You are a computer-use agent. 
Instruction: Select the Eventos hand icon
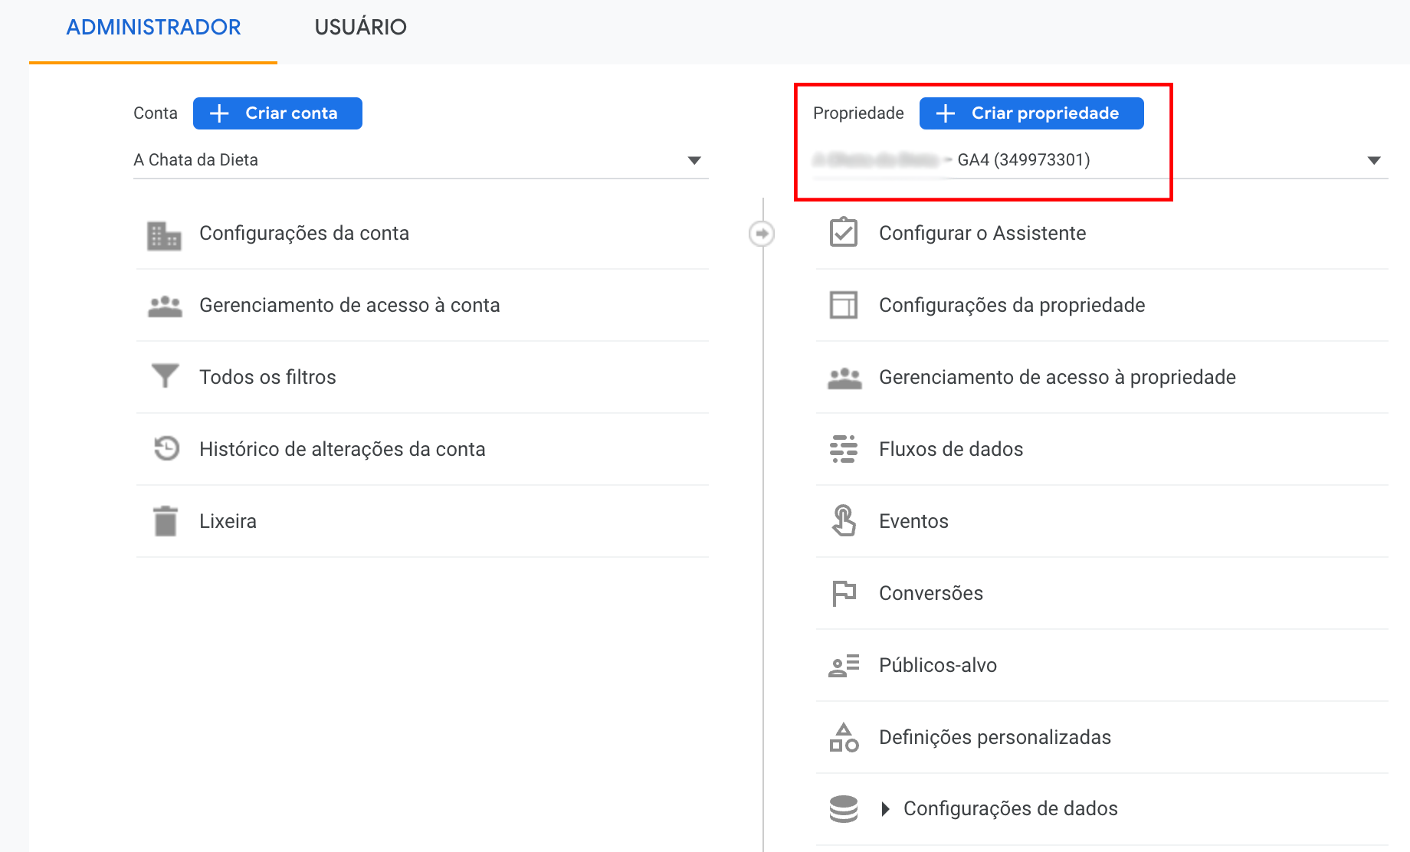click(x=843, y=520)
